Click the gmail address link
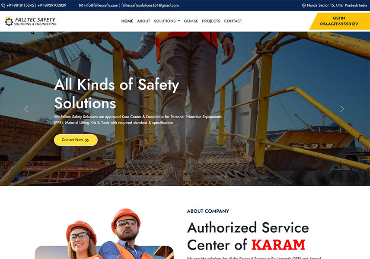Viewport: 370px width, 259px height. 150,5
